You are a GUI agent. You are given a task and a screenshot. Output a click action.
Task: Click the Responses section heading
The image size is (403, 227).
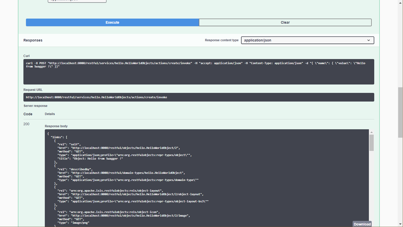(x=33, y=40)
